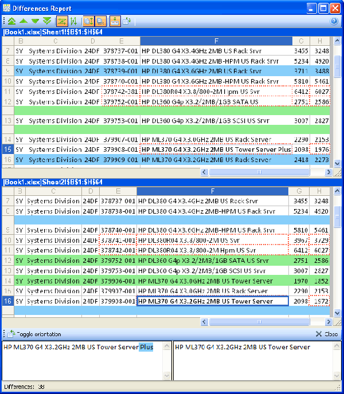Click the toggle orientation icon in top toolbar

(127, 21)
